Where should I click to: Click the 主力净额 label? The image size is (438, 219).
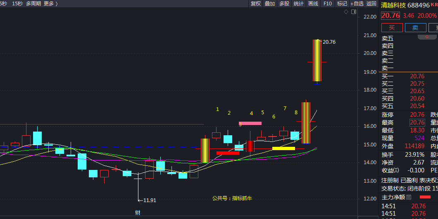pos(393,197)
